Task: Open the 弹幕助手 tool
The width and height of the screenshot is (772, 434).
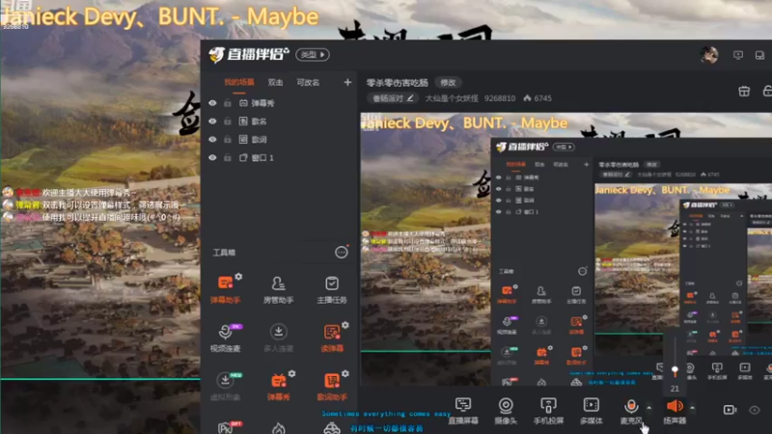Action: point(226,288)
